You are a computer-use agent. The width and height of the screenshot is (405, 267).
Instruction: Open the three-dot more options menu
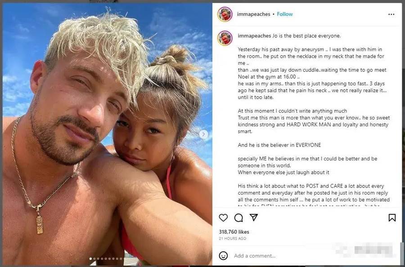click(x=391, y=14)
